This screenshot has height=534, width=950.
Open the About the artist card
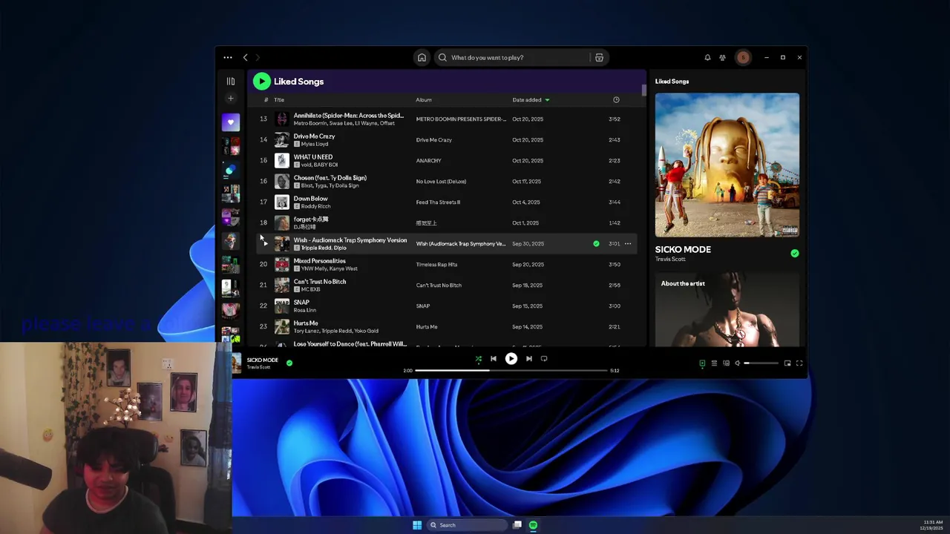(727, 310)
